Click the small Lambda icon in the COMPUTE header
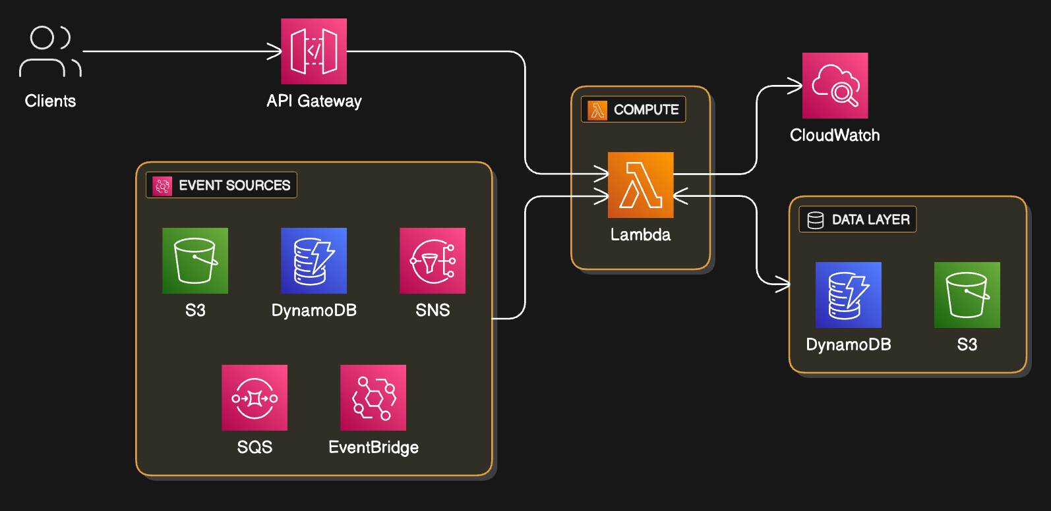 (x=597, y=109)
